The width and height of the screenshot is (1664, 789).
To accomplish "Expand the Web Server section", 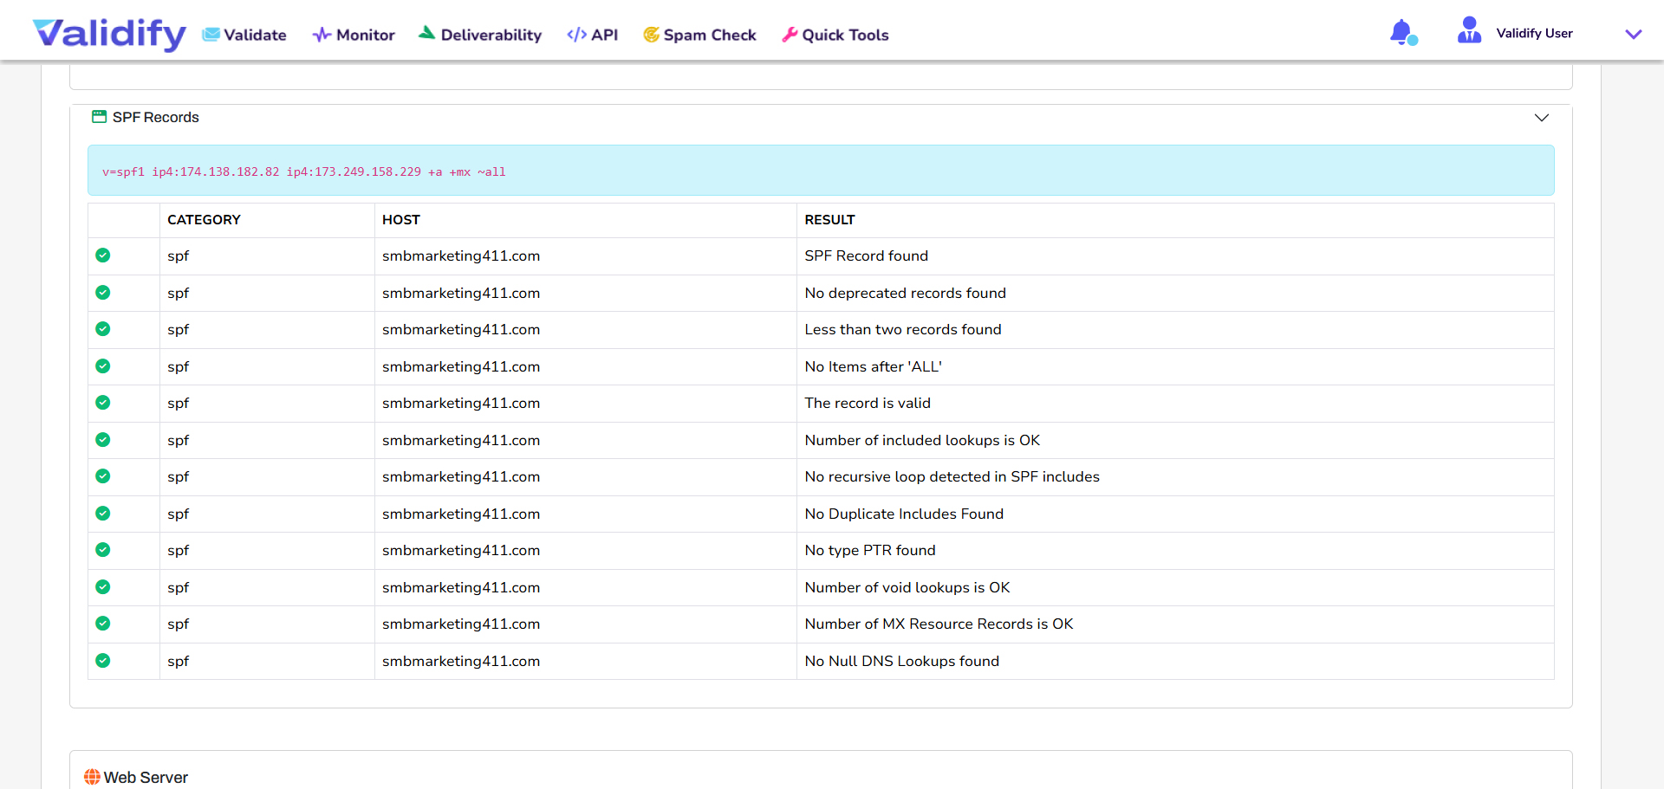I will [x=146, y=777].
